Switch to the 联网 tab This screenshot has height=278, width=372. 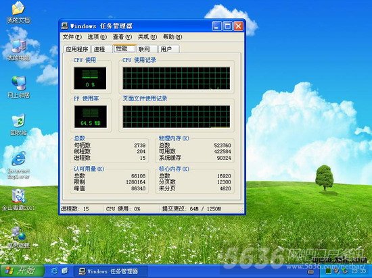tap(147, 49)
